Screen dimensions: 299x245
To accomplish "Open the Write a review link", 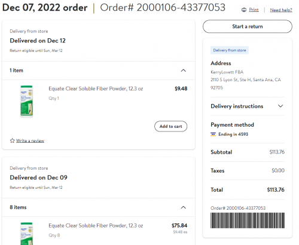I will pyautogui.click(x=30, y=140).
